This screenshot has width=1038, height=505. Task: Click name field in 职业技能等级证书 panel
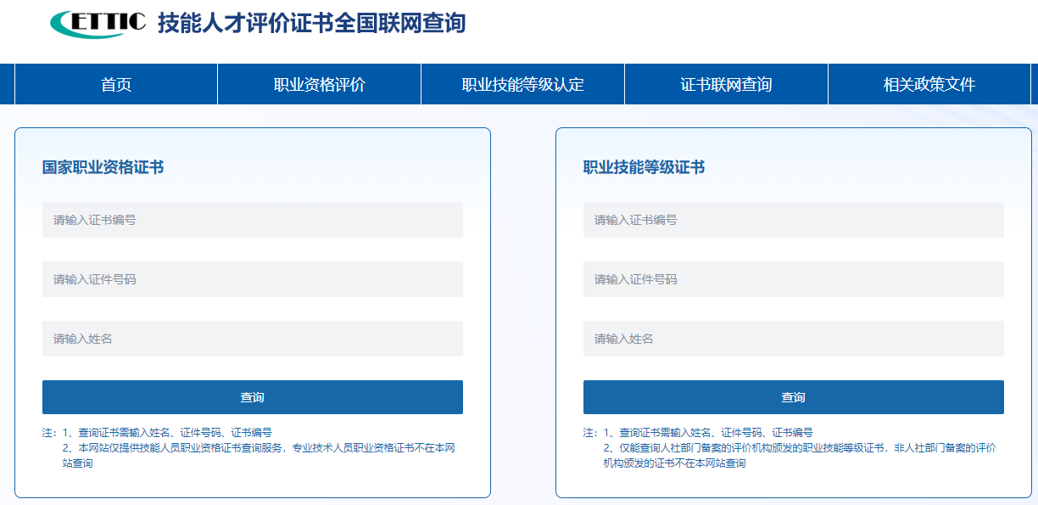(794, 339)
